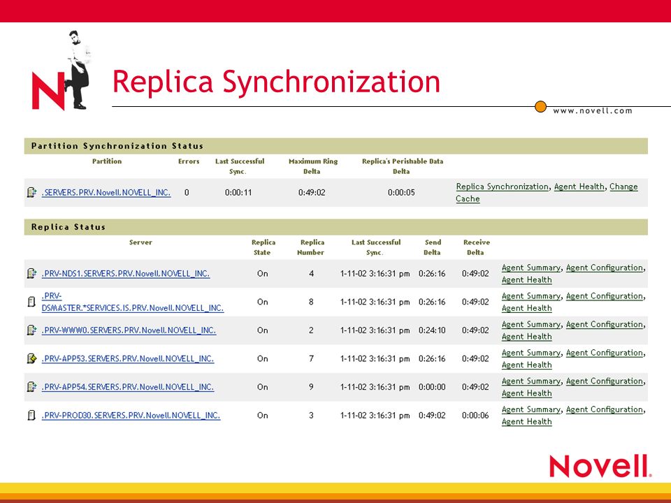Open Agent Health link in the partition row

click(x=579, y=187)
